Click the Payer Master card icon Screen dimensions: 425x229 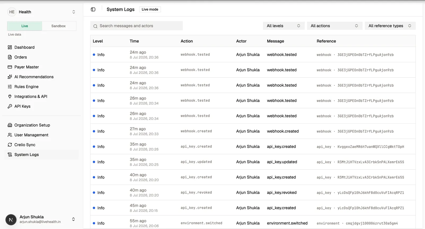(x=10, y=67)
